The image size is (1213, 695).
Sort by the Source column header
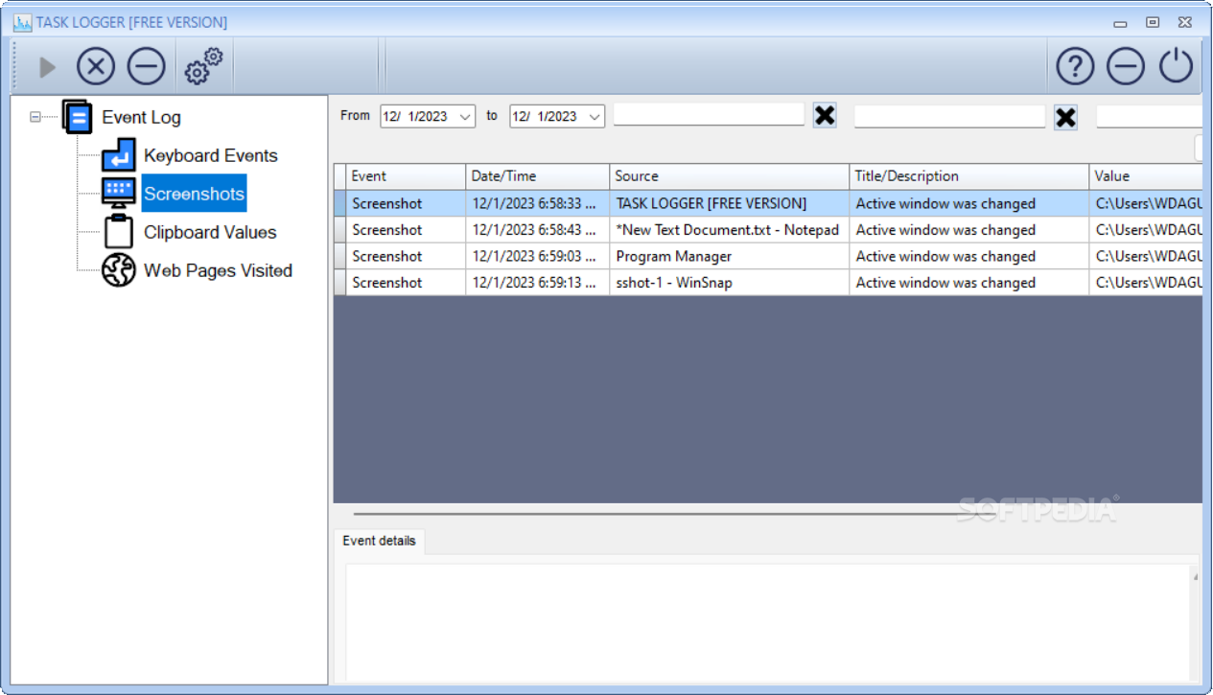point(729,176)
